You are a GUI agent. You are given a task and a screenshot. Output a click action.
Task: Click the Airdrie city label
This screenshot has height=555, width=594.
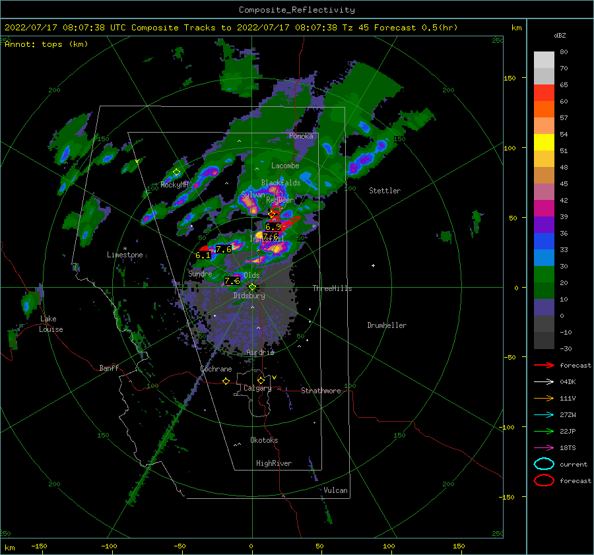click(260, 352)
